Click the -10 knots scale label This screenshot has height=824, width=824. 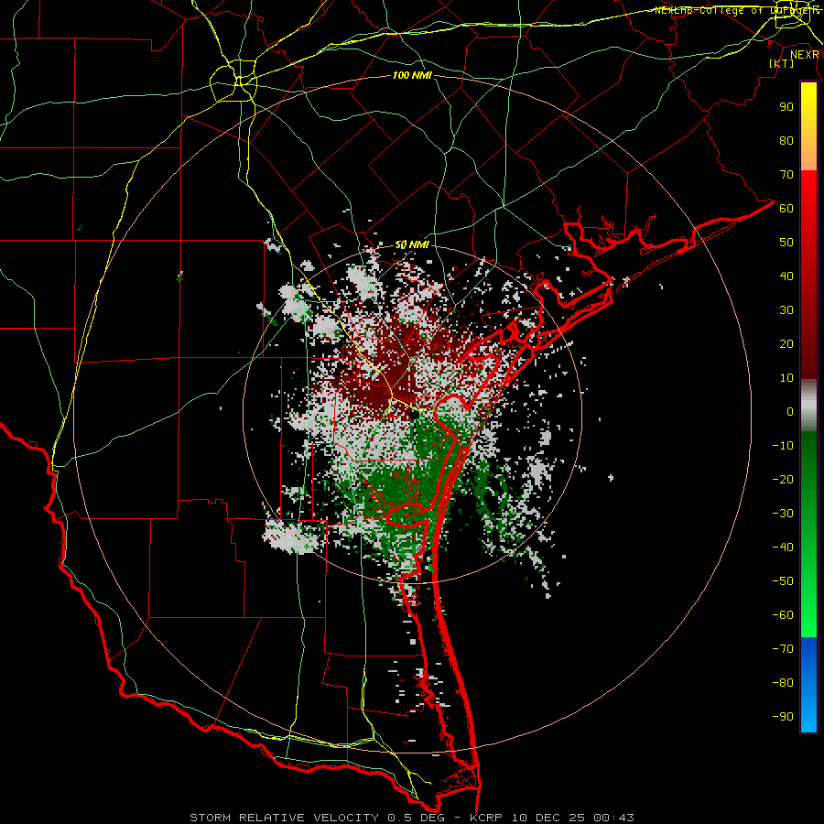(783, 446)
